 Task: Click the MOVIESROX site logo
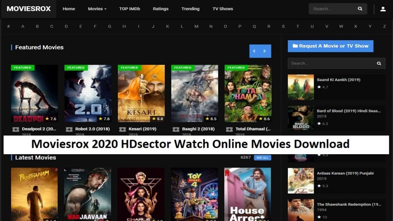click(x=28, y=9)
